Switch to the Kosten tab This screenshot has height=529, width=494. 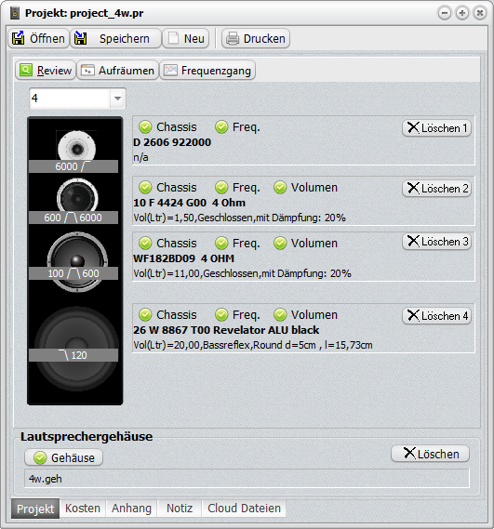pyautogui.click(x=83, y=509)
